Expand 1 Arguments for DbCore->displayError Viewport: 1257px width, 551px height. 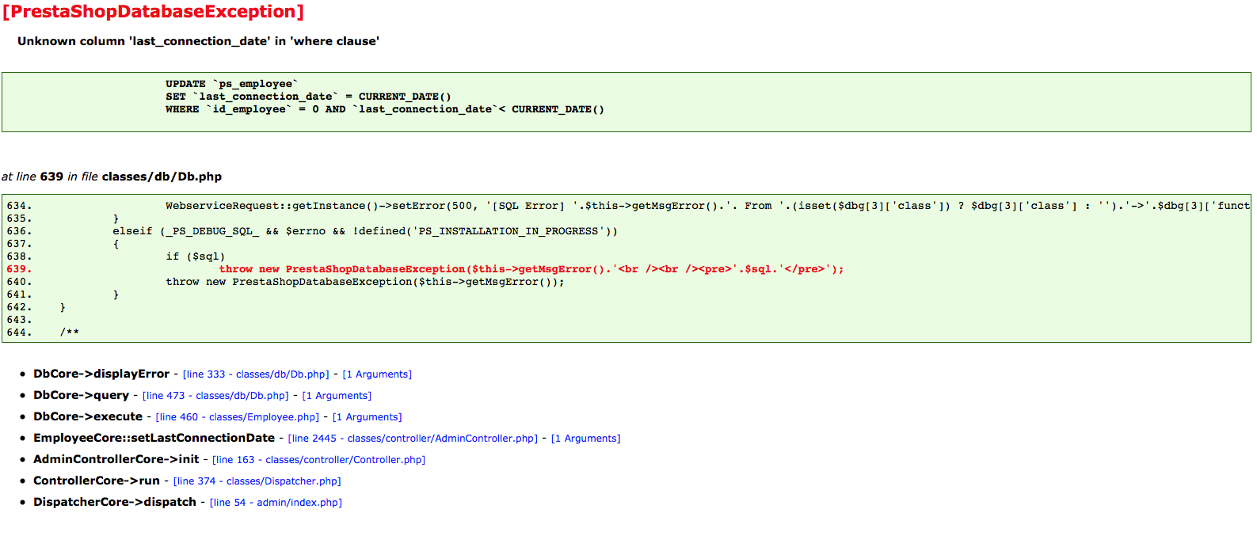[377, 374]
